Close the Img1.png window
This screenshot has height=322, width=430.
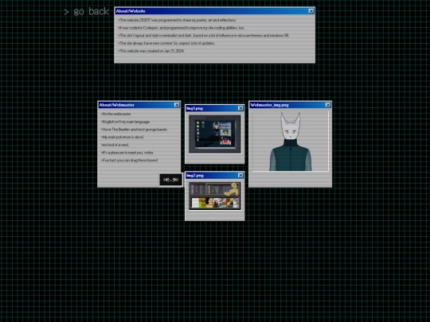click(x=240, y=108)
